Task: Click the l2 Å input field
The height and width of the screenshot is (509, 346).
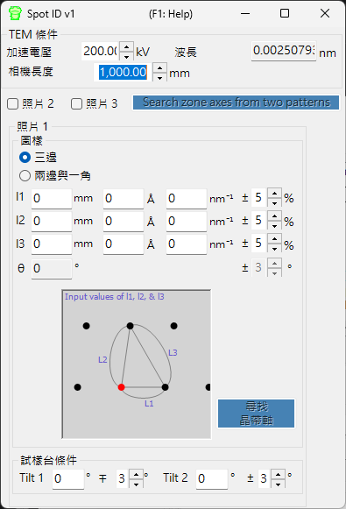Action: click(124, 222)
